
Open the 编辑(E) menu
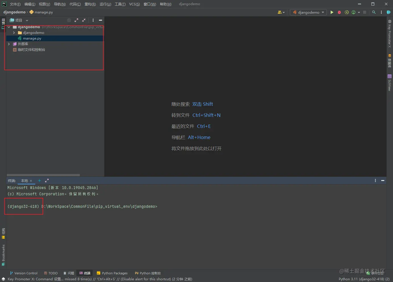point(30,4)
